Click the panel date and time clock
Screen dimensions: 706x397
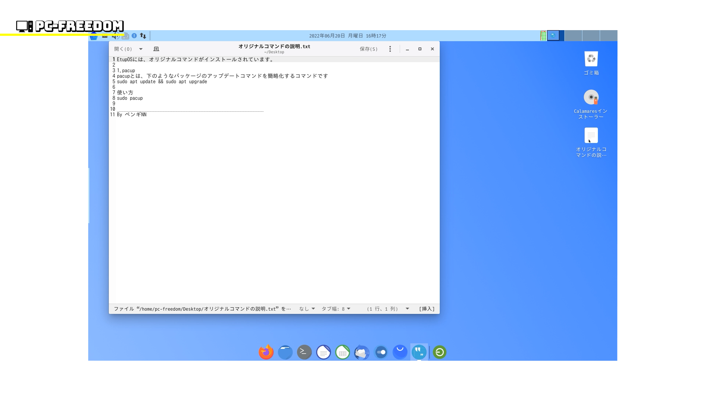coord(347,36)
